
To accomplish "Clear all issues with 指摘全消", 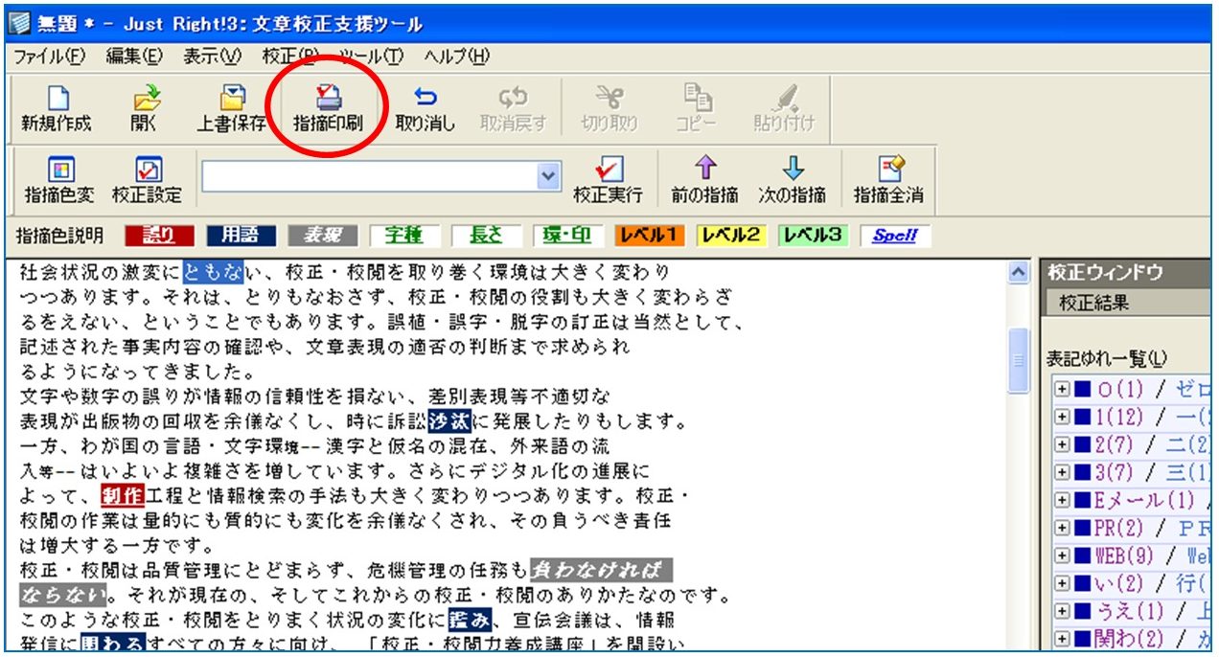I will 889,180.
